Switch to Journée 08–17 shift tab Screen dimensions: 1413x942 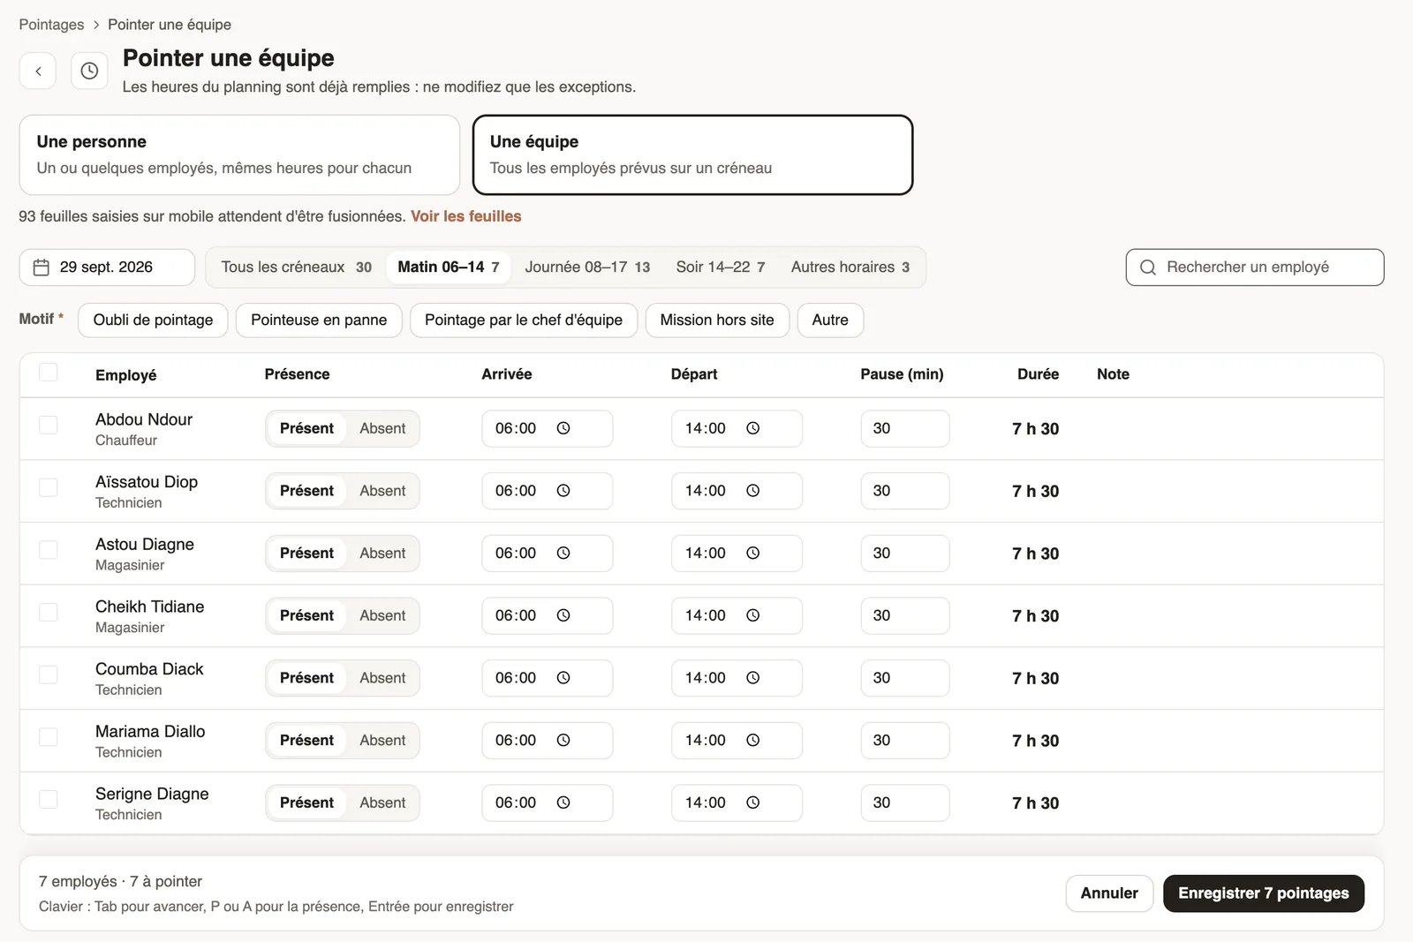pyautogui.click(x=587, y=268)
